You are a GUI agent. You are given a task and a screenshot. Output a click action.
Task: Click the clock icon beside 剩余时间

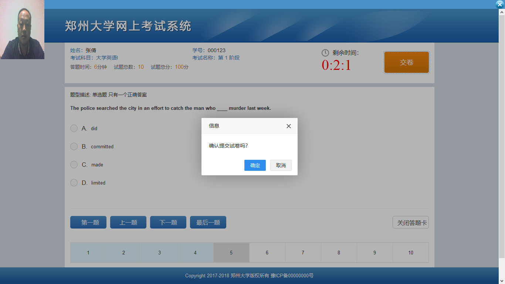point(325,53)
